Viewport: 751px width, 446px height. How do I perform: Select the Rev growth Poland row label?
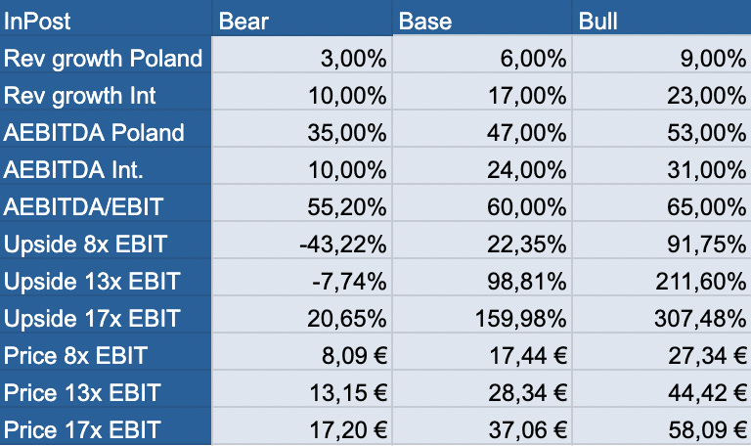pos(106,55)
